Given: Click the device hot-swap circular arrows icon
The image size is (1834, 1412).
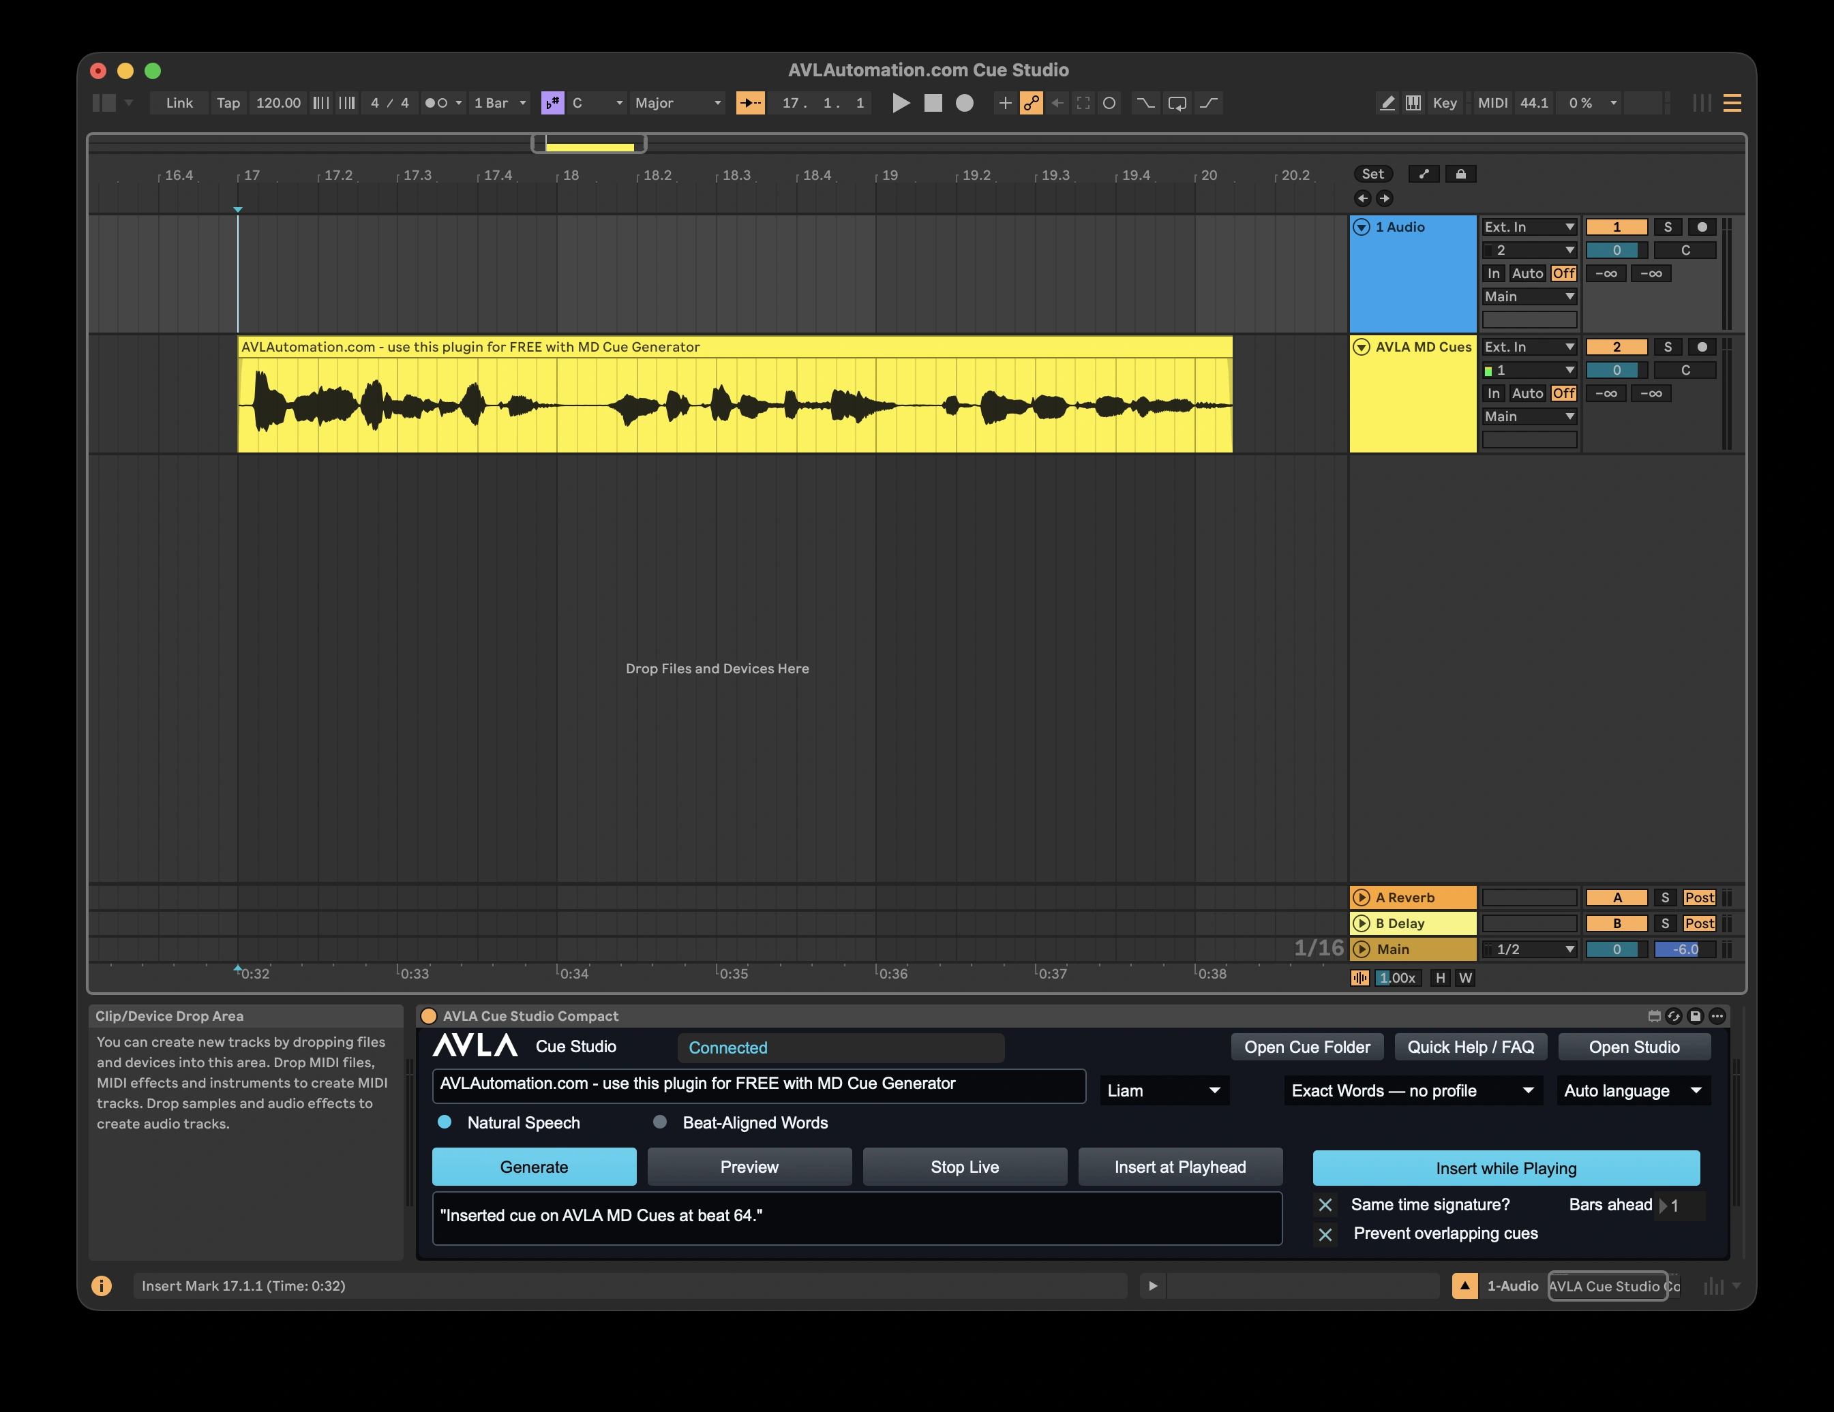Looking at the screenshot, I should pos(1674,1017).
